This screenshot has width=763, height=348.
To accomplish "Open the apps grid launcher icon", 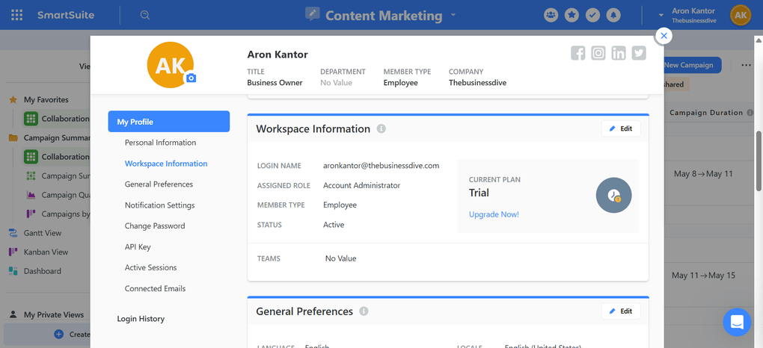I will [17, 15].
